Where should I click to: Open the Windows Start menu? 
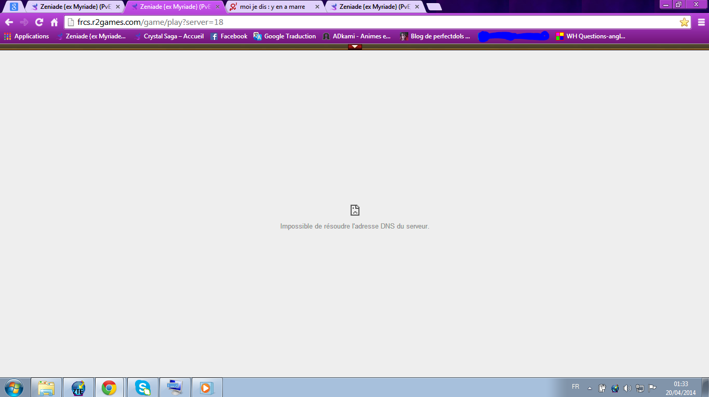click(14, 387)
